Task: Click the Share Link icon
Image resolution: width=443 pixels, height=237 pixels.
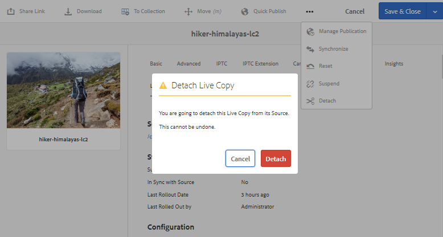Action: coord(11,11)
